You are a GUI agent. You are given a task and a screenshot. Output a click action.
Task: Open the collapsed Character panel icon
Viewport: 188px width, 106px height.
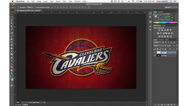click(x=150, y=26)
